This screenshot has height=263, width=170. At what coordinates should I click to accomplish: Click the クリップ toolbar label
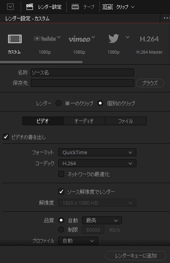[x=122, y=7]
